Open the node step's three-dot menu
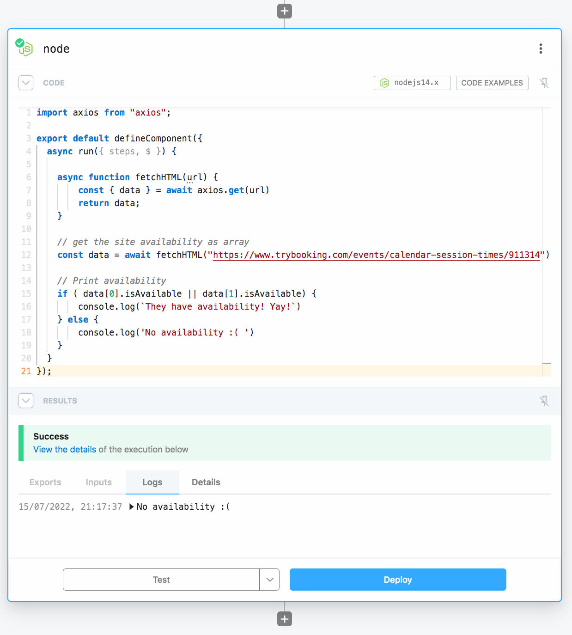Viewport: 572px width, 635px height. (541, 49)
